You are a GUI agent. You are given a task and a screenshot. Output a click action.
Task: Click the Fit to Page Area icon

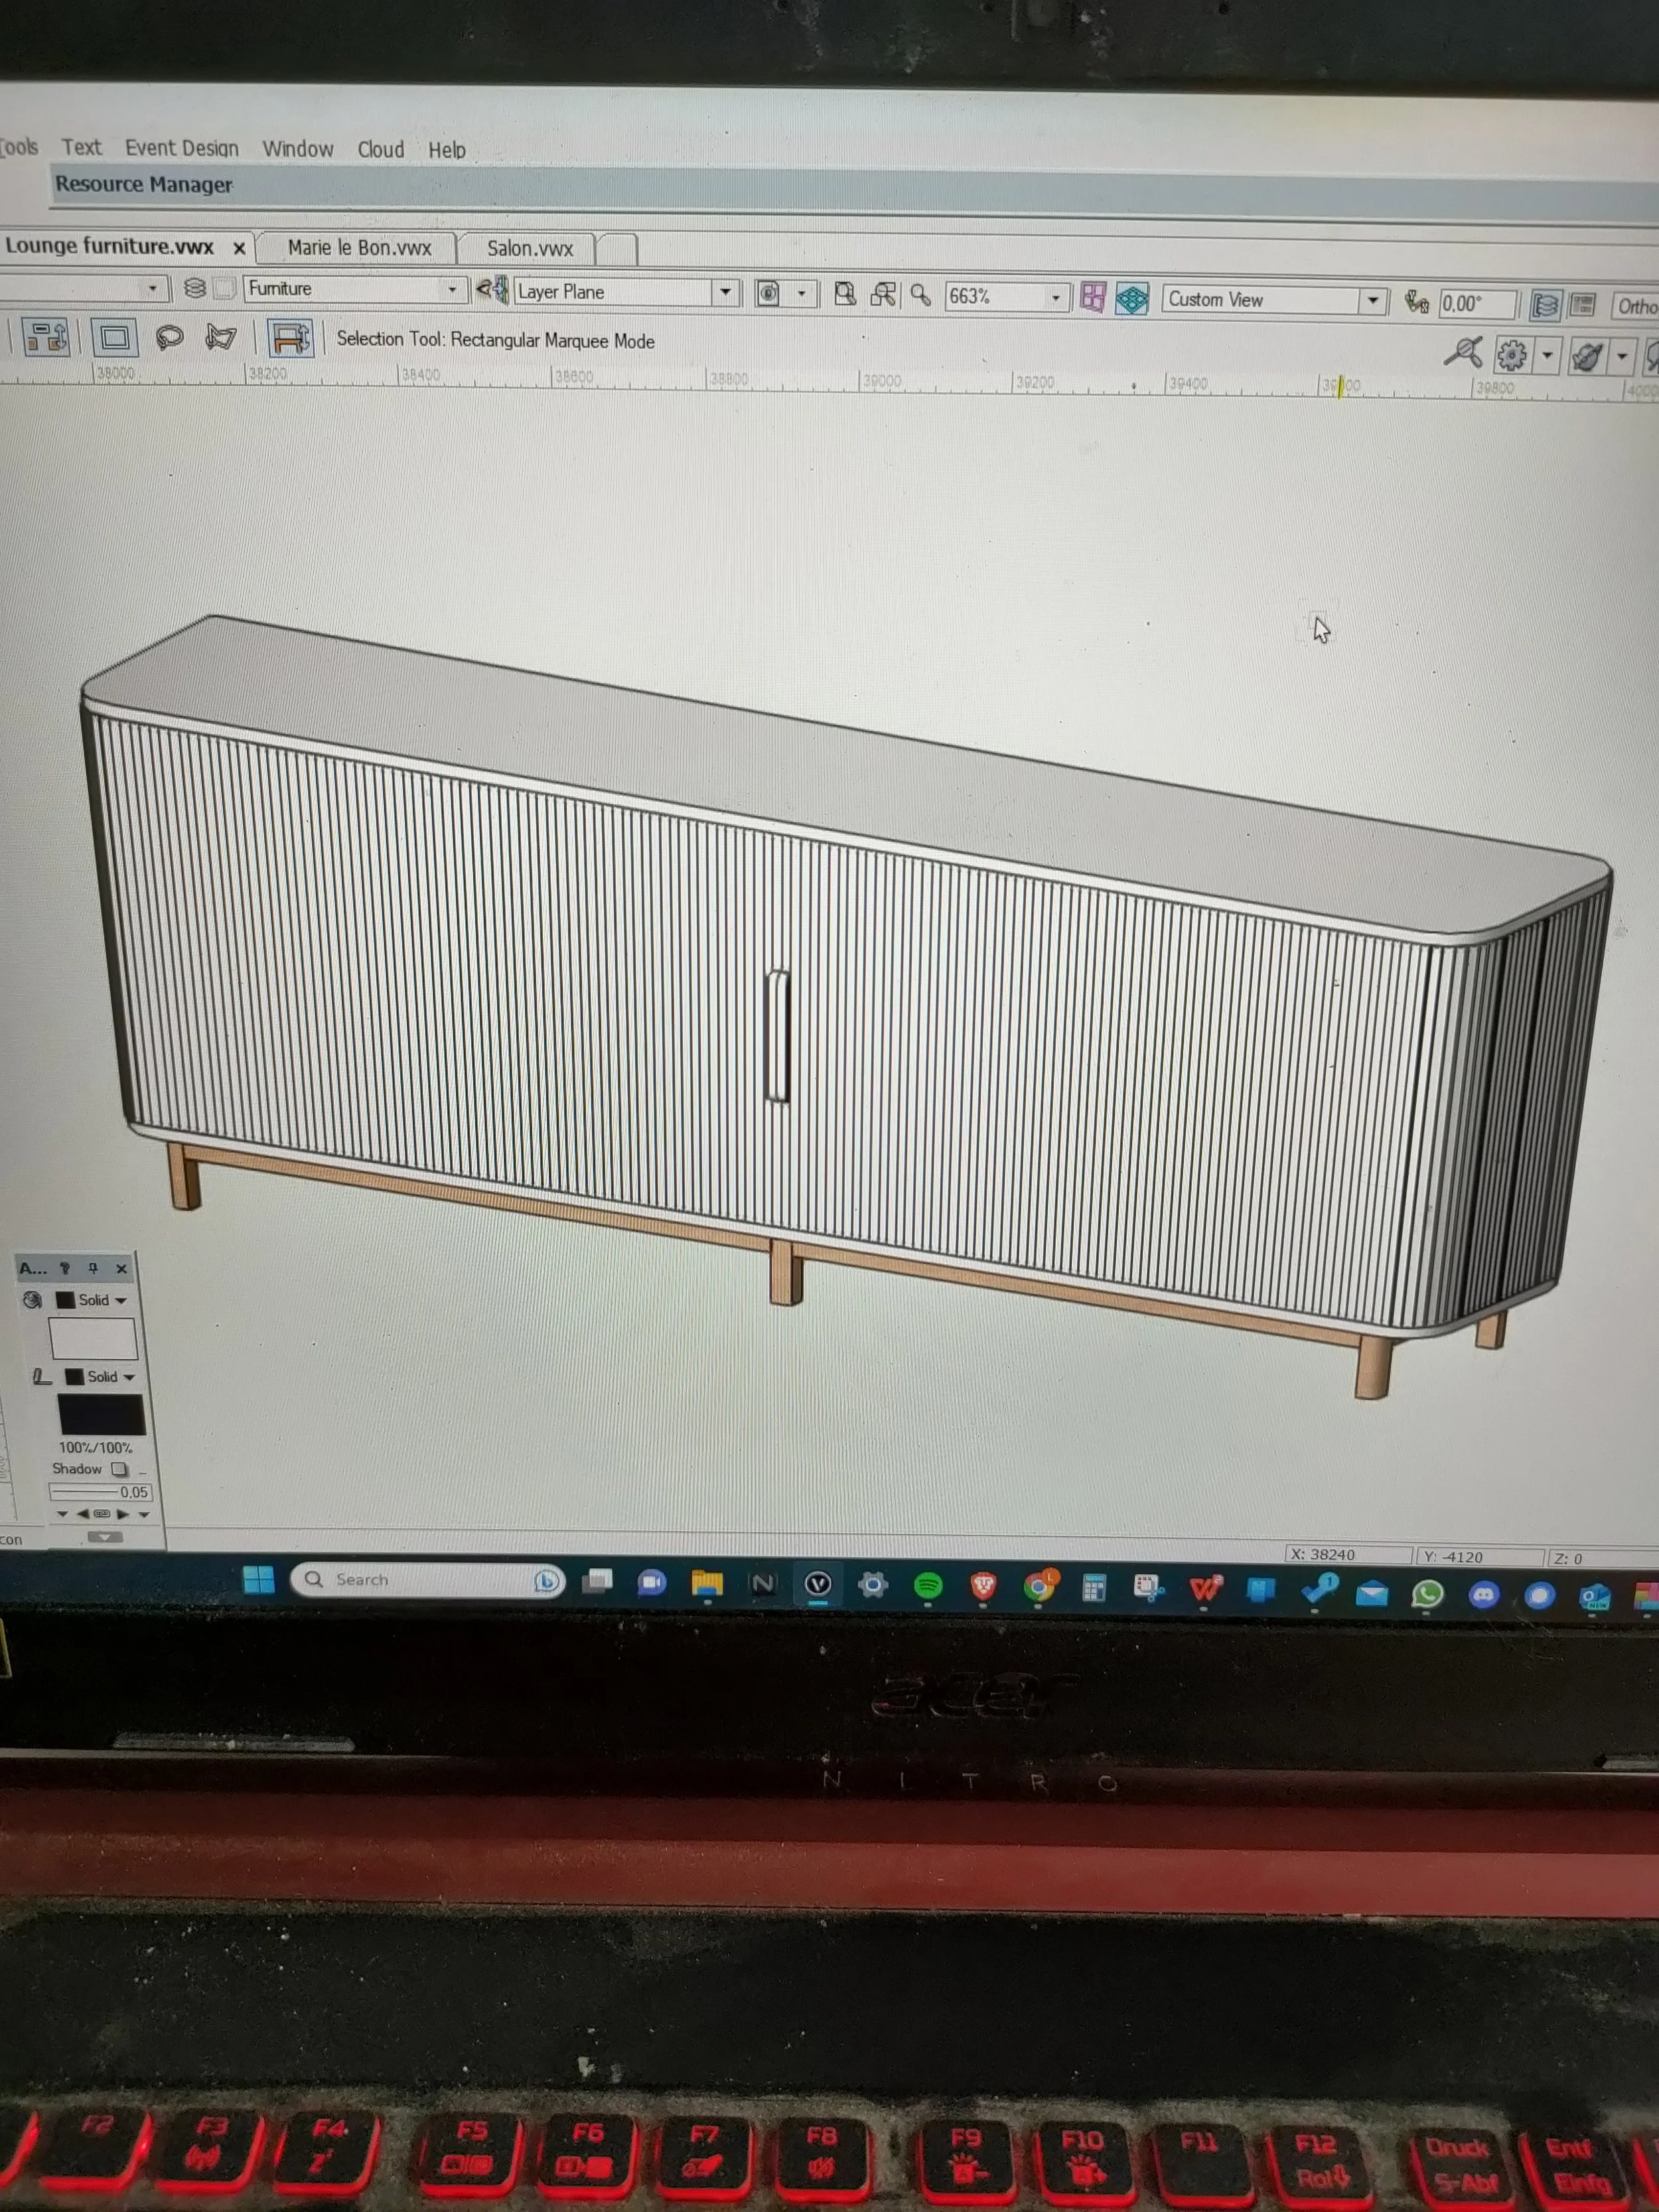tap(845, 293)
